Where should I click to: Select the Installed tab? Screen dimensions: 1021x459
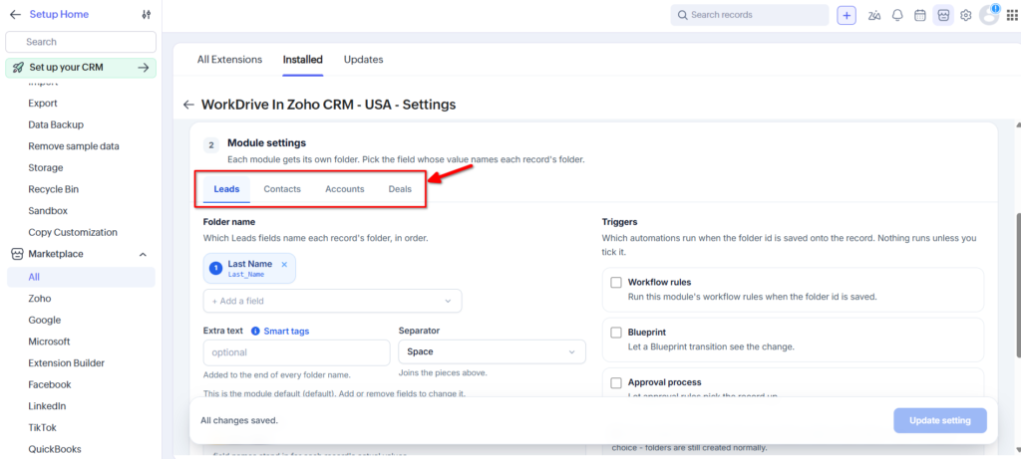coord(303,59)
